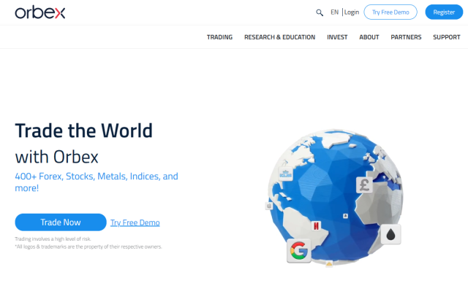Image resolution: width=468 pixels, height=299 pixels.
Task: Open the search magnifier icon
Action: point(320,12)
